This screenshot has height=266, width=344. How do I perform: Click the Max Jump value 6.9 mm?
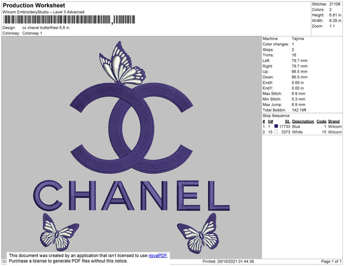[298, 104]
